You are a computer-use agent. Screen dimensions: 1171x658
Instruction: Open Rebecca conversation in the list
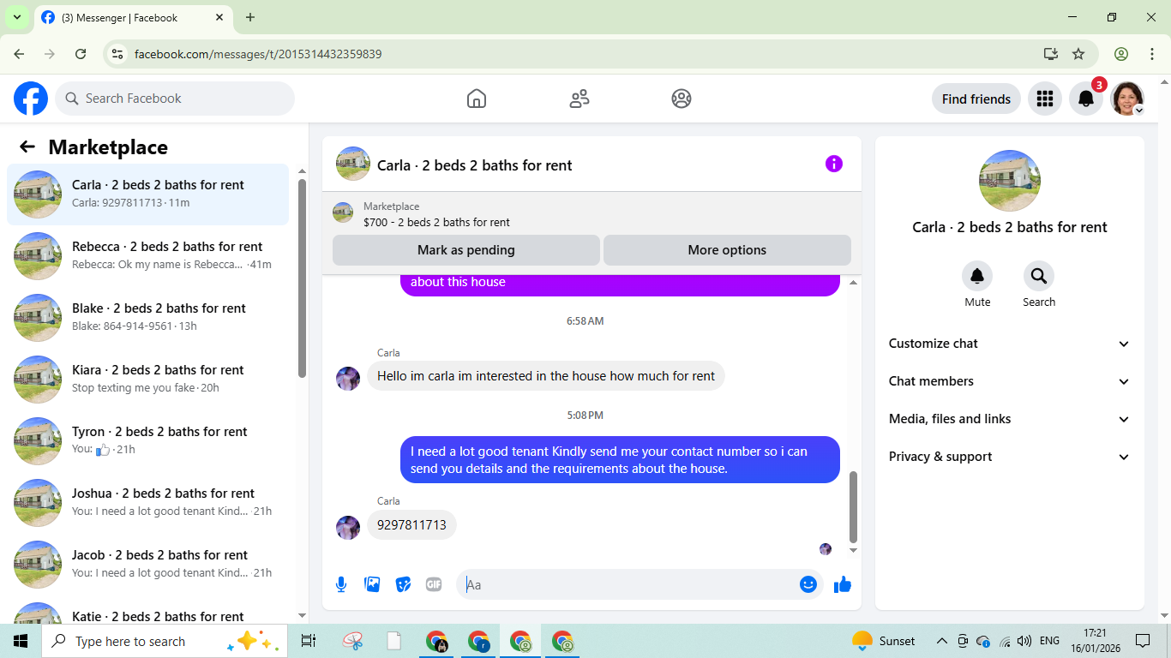(147, 256)
